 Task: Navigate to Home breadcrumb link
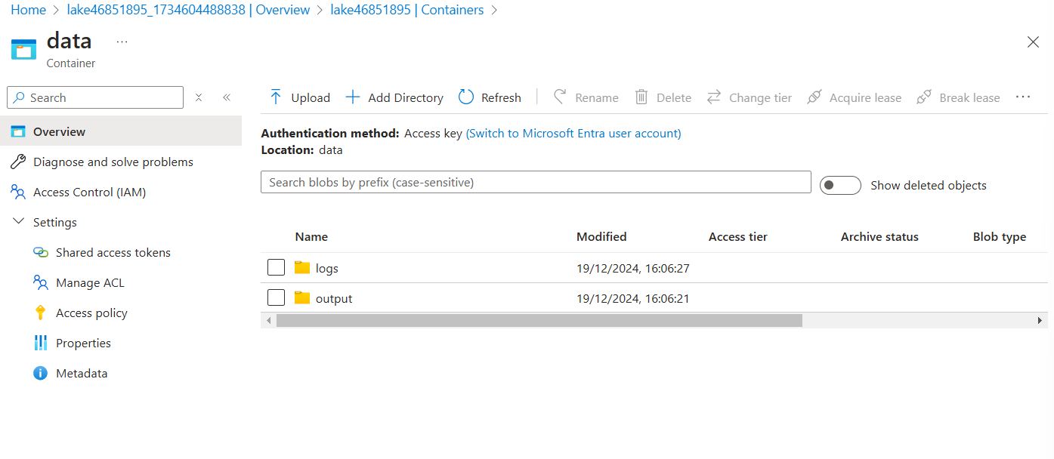pos(28,10)
